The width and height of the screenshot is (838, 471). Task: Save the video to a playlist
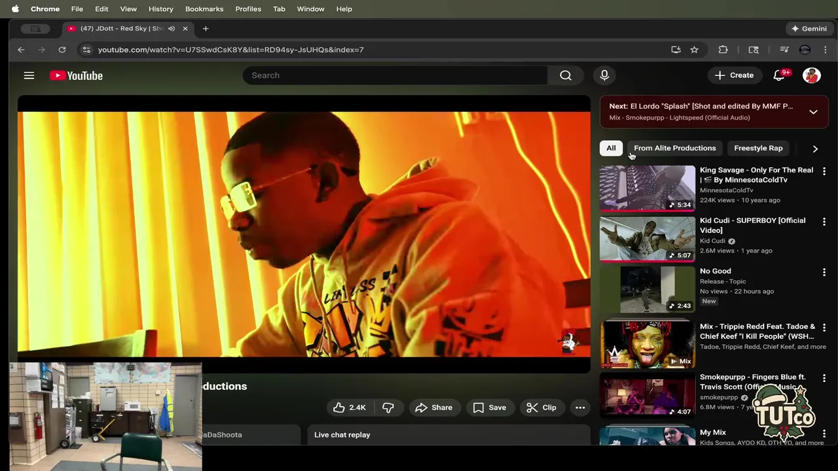pyautogui.click(x=490, y=408)
